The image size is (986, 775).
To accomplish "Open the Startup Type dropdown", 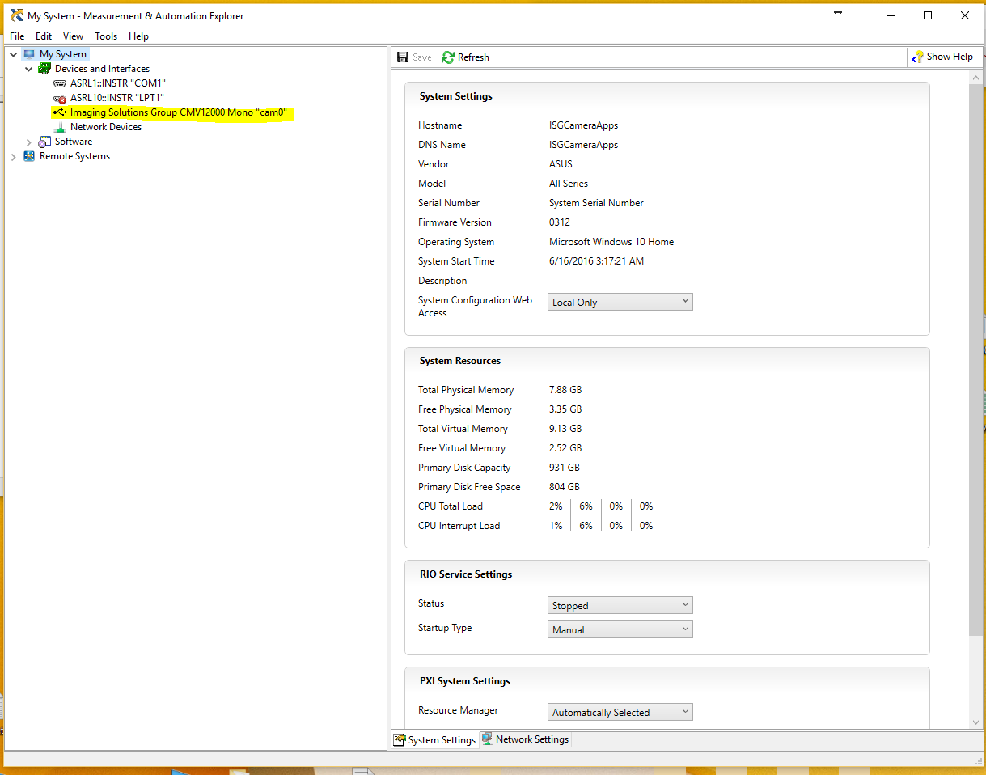I will tap(620, 629).
